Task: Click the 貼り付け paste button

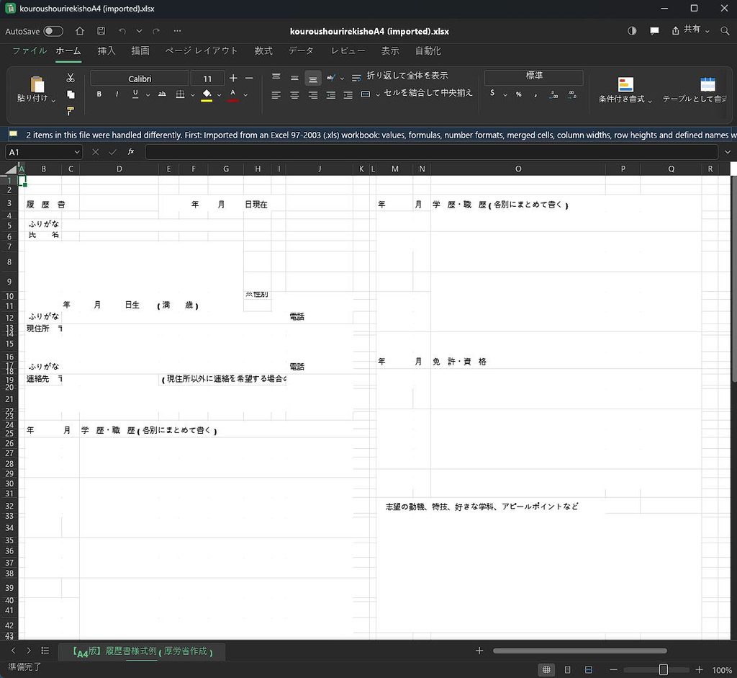Action: pyautogui.click(x=37, y=89)
